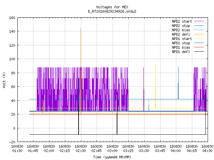Viewport: 214px width, 160px height.
Task: Click the tall orange NPD2 defl spike peak near 02:30
Action: coord(81,29)
